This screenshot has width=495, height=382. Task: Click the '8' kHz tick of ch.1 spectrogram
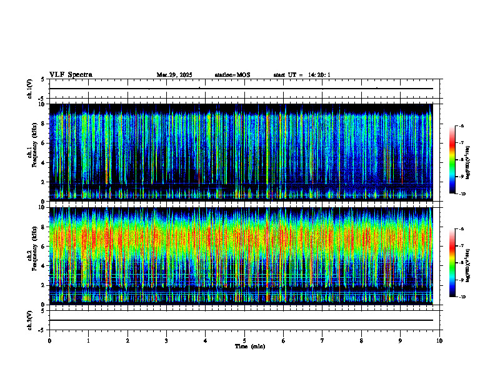coord(44,124)
